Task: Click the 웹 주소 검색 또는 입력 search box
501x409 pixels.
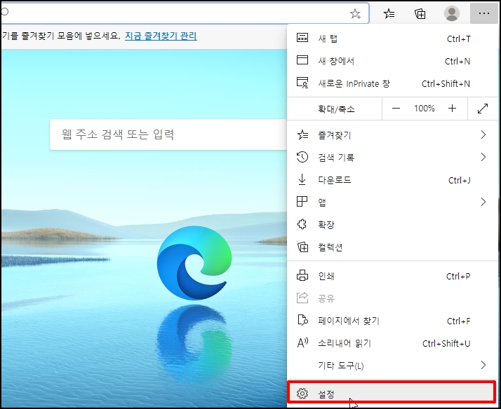Action: [x=168, y=134]
